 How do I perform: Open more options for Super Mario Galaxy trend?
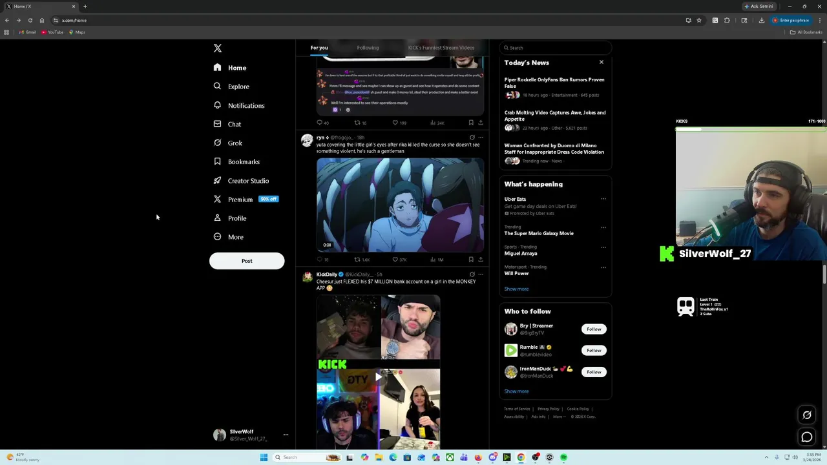pyautogui.click(x=603, y=227)
